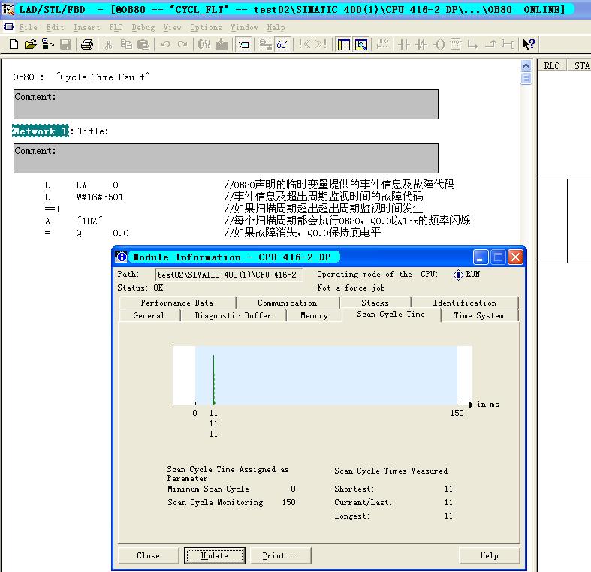
Task: Click the STA column header
Action: tap(580, 65)
